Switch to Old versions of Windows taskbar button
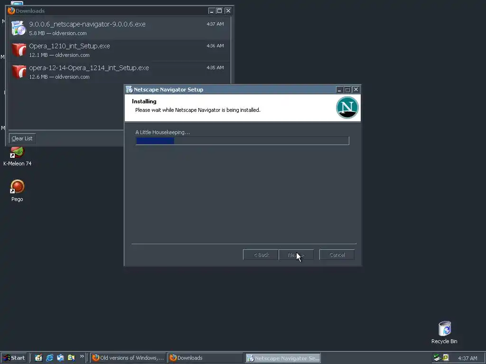The width and height of the screenshot is (486, 364). [x=128, y=358]
